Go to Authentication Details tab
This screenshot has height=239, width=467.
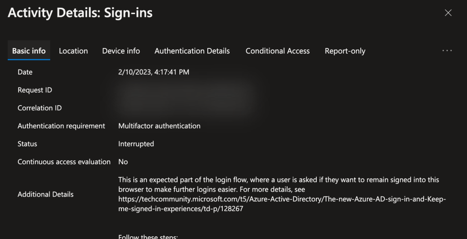pyautogui.click(x=192, y=51)
